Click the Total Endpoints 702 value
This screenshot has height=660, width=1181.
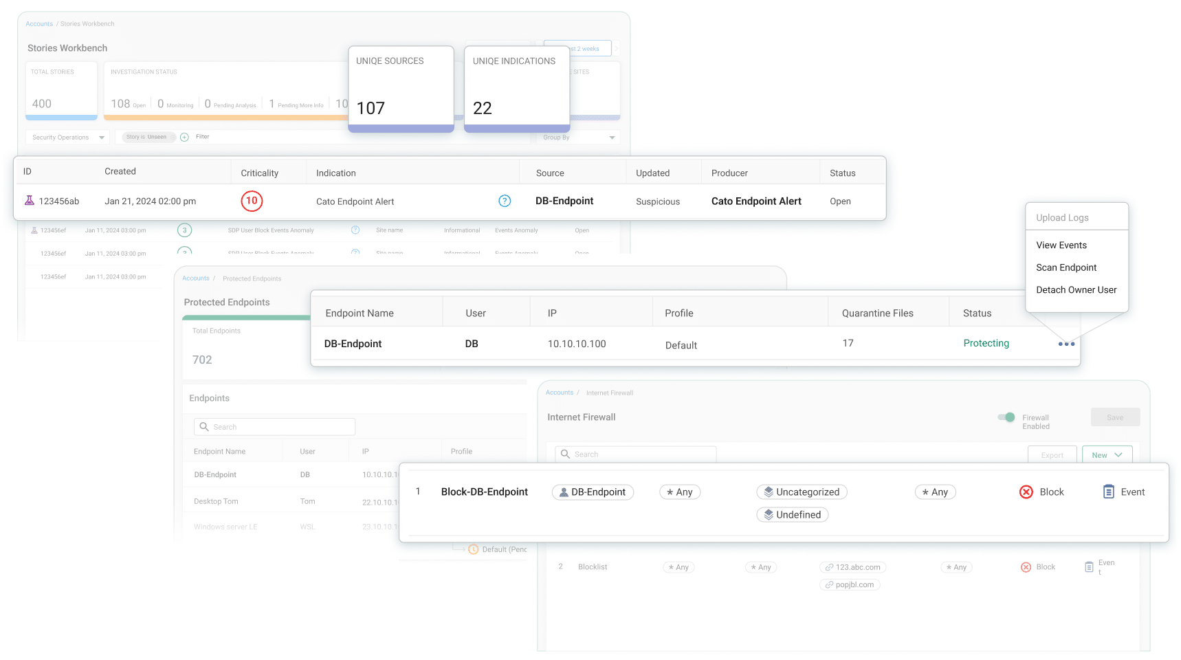[202, 360]
